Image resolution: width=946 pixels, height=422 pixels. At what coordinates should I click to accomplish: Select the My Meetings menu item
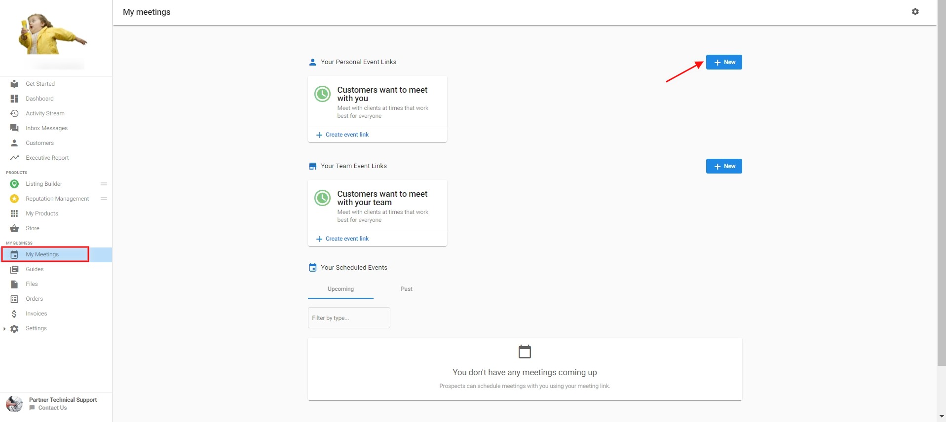click(x=56, y=254)
